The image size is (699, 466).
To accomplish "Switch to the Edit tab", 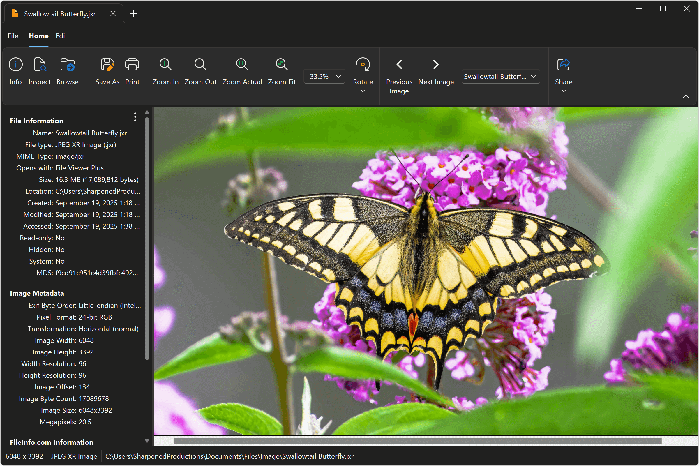I will click(x=61, y=36).
